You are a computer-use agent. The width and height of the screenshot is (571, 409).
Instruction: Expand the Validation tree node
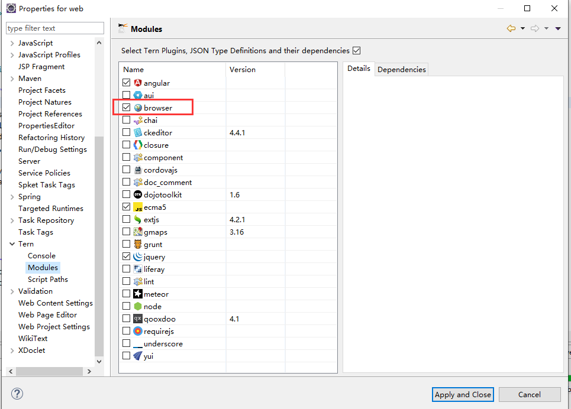(x=12, y=291)
